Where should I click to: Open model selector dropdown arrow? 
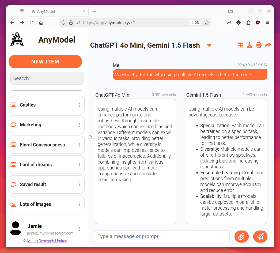pos(209,45)
